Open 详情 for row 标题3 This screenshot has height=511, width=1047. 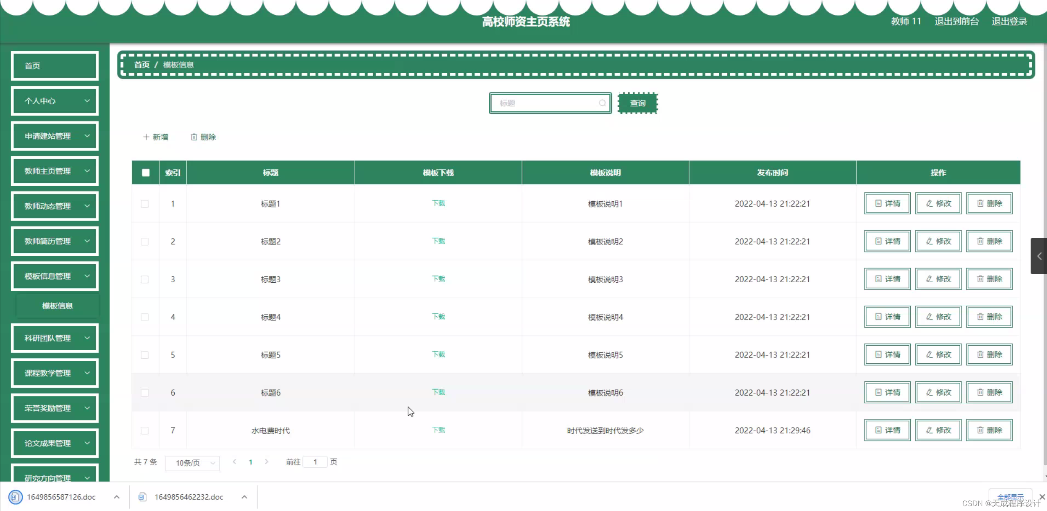pyautogui.click(x=887, y=279)
